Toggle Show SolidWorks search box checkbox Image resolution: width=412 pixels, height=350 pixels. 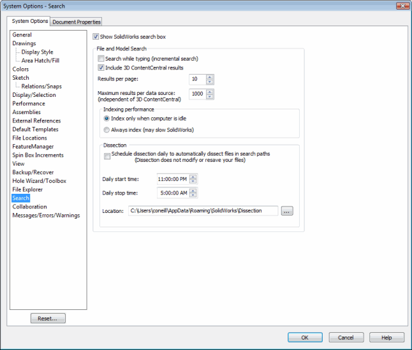[96, 36]
